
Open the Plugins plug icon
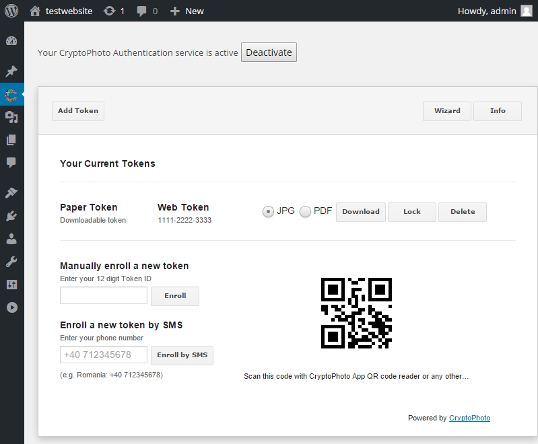click(x=11, y=216)
